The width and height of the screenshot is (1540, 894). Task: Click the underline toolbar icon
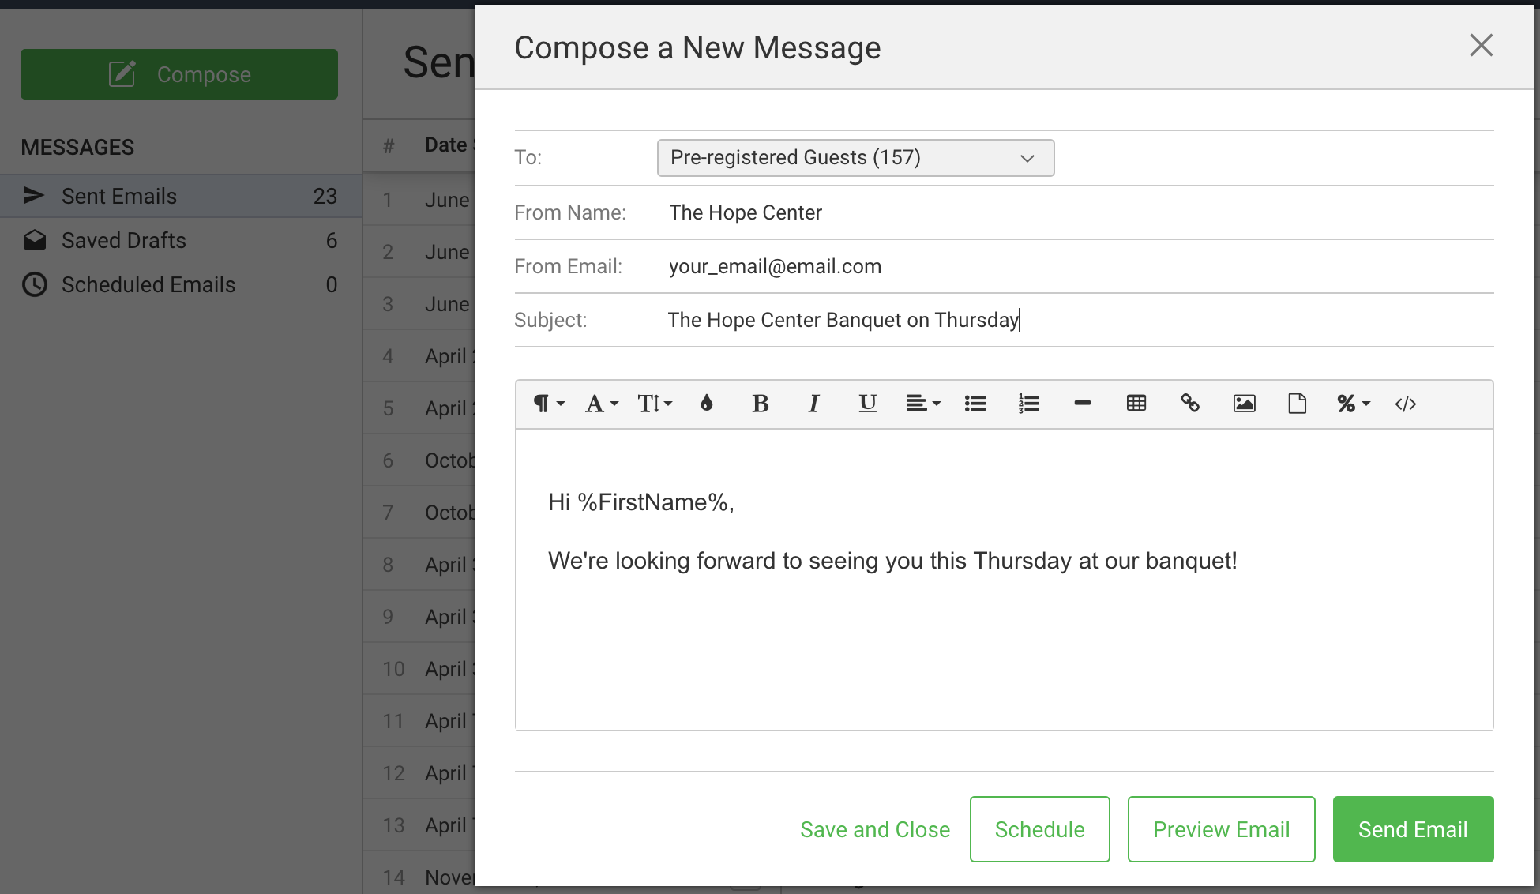(867, 404)
